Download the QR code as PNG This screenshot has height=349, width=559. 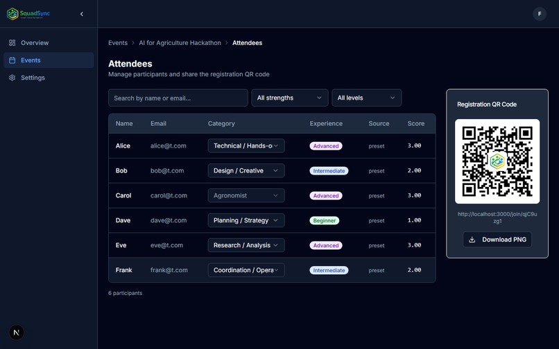pos(497,240)
